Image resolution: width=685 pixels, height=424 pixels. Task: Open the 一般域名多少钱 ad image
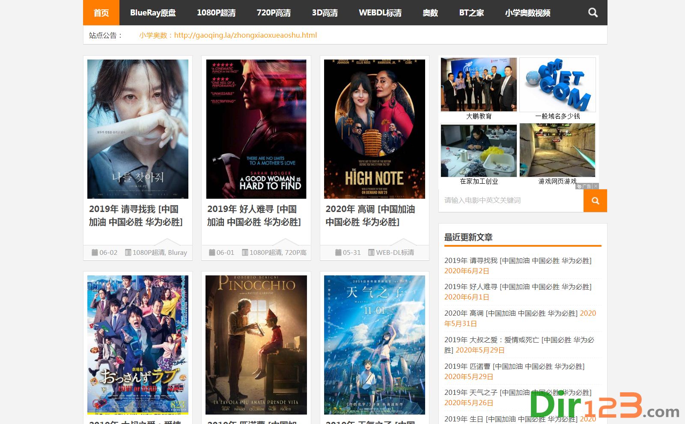557,85
